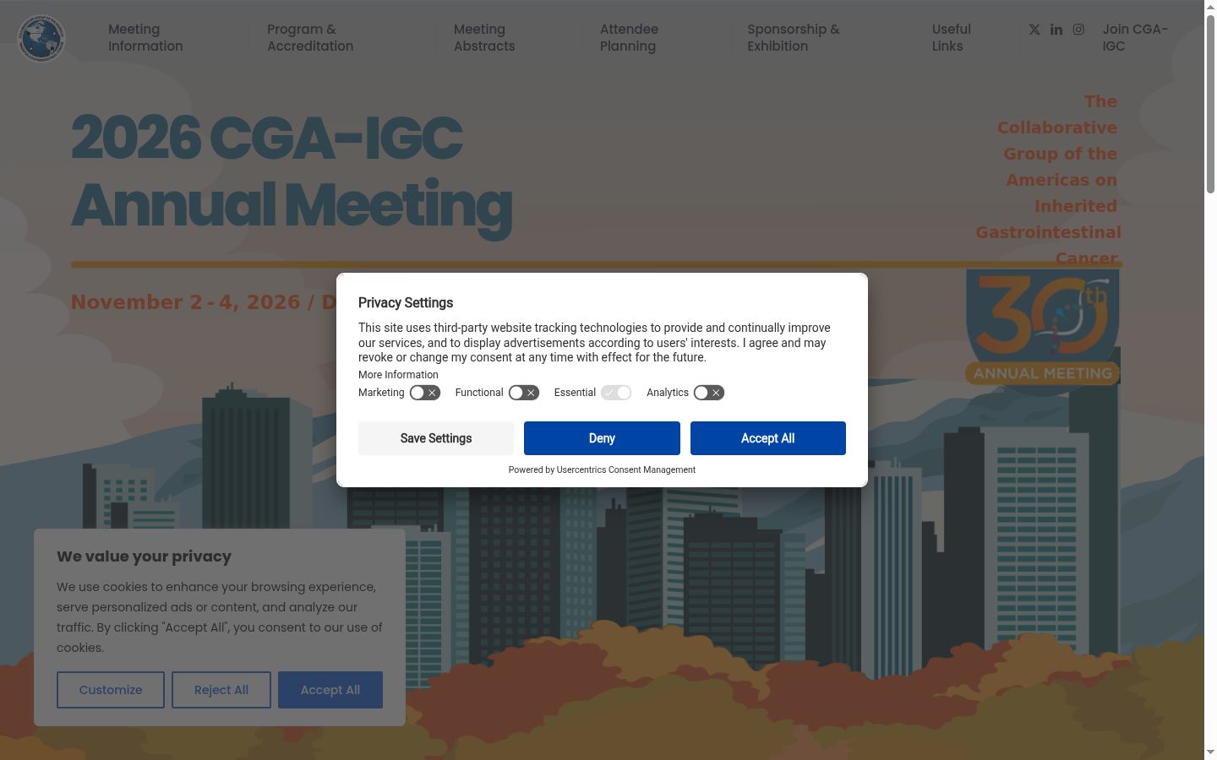Screen dimensions: 1217x760
Task: Click Accept All in the cookie banner
Action: point(330,690)
